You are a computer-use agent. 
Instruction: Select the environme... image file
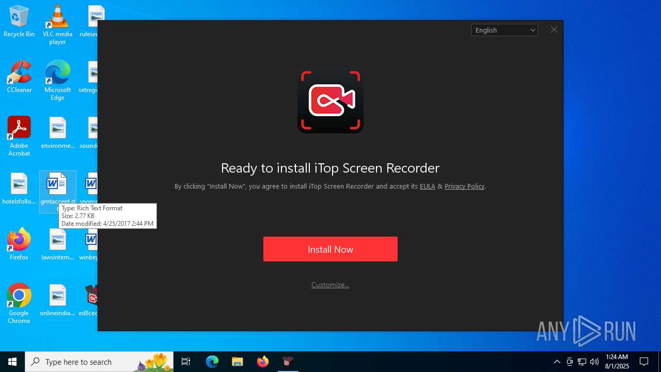click(57, 133)
